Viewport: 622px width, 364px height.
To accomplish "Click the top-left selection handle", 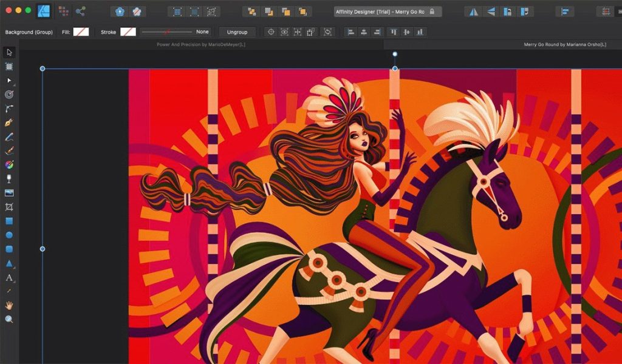I will (43, 69).
